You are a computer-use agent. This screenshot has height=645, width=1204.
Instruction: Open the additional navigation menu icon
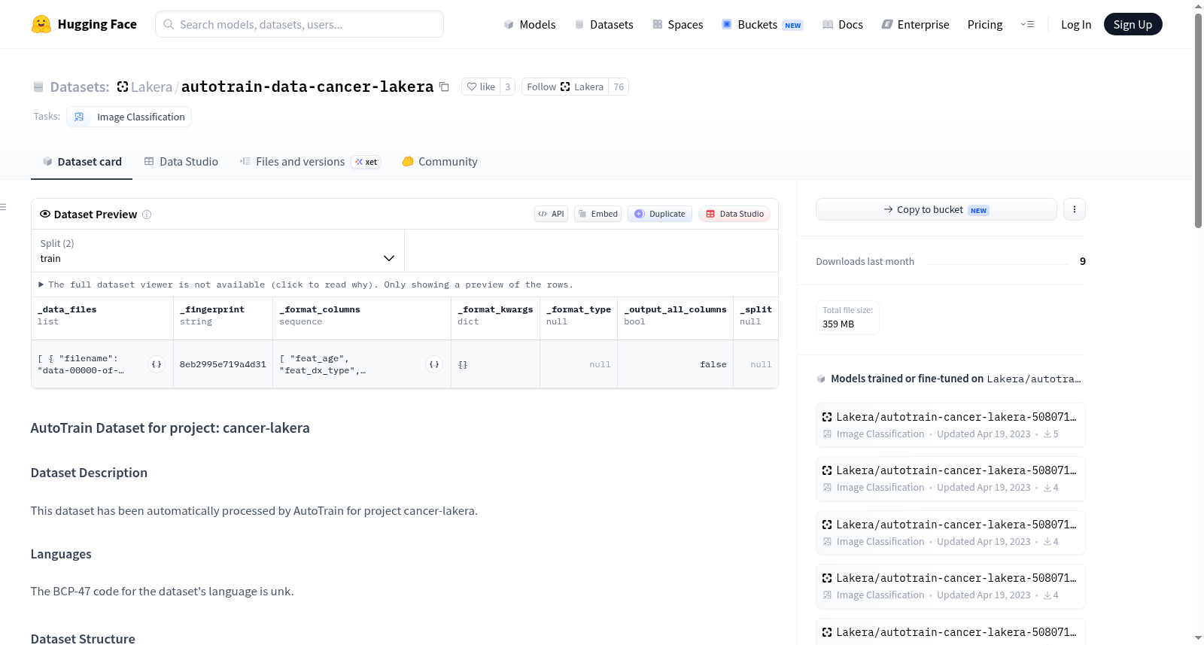1027,24
